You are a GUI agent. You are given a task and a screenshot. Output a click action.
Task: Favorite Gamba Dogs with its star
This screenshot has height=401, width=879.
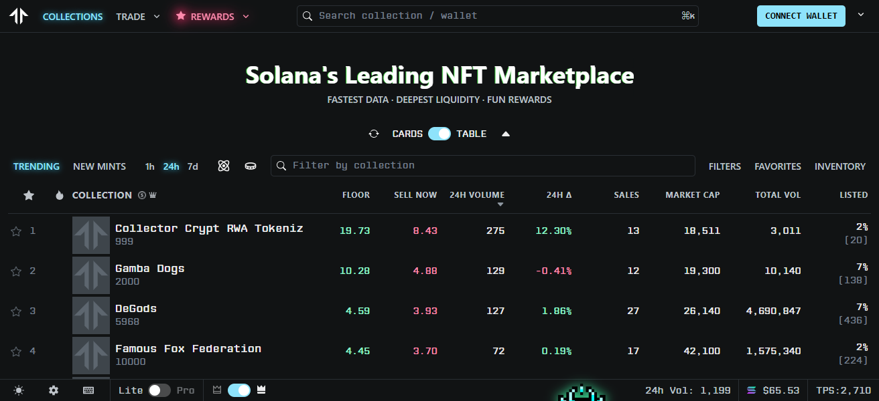tap(16, 271)
